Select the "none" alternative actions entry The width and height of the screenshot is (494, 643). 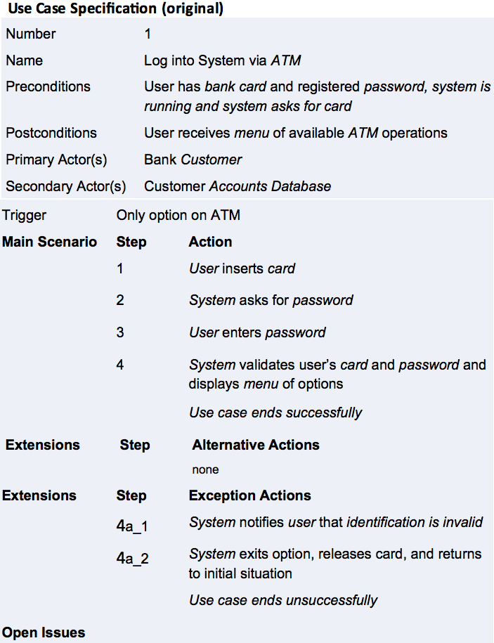(205, 469)
